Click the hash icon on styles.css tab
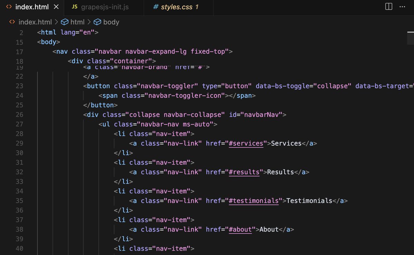Image resolution: width=414 pixels, height=255 pixels. pyautogui.click(x=156, y=7)
